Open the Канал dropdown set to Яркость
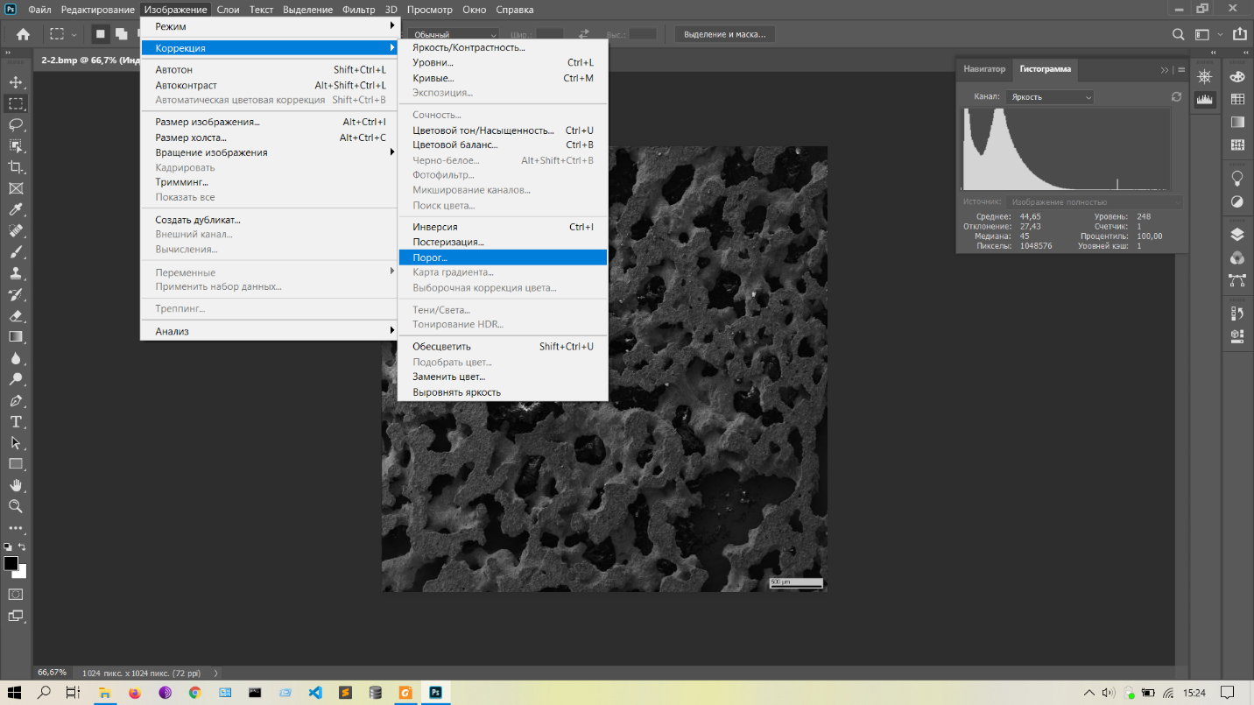Screen dimensions: 1254x705 1050,97
